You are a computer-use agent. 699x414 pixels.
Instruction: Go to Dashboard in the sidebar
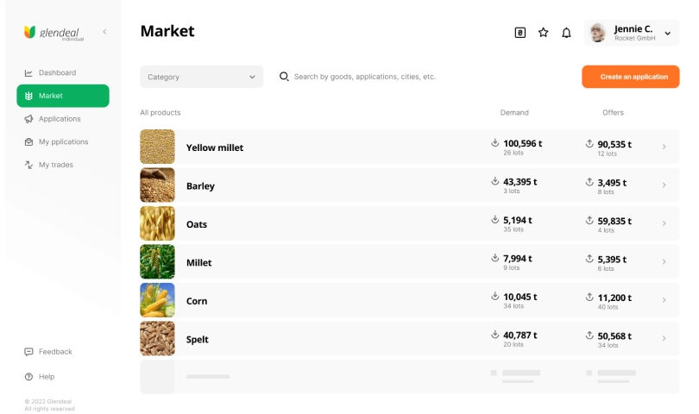tap(57, 72)
